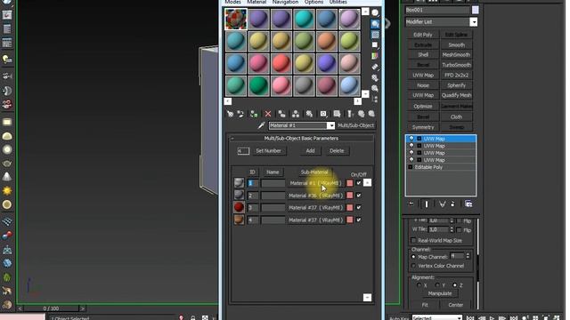Click the Pin Stack icon

(x=411, y=204)
